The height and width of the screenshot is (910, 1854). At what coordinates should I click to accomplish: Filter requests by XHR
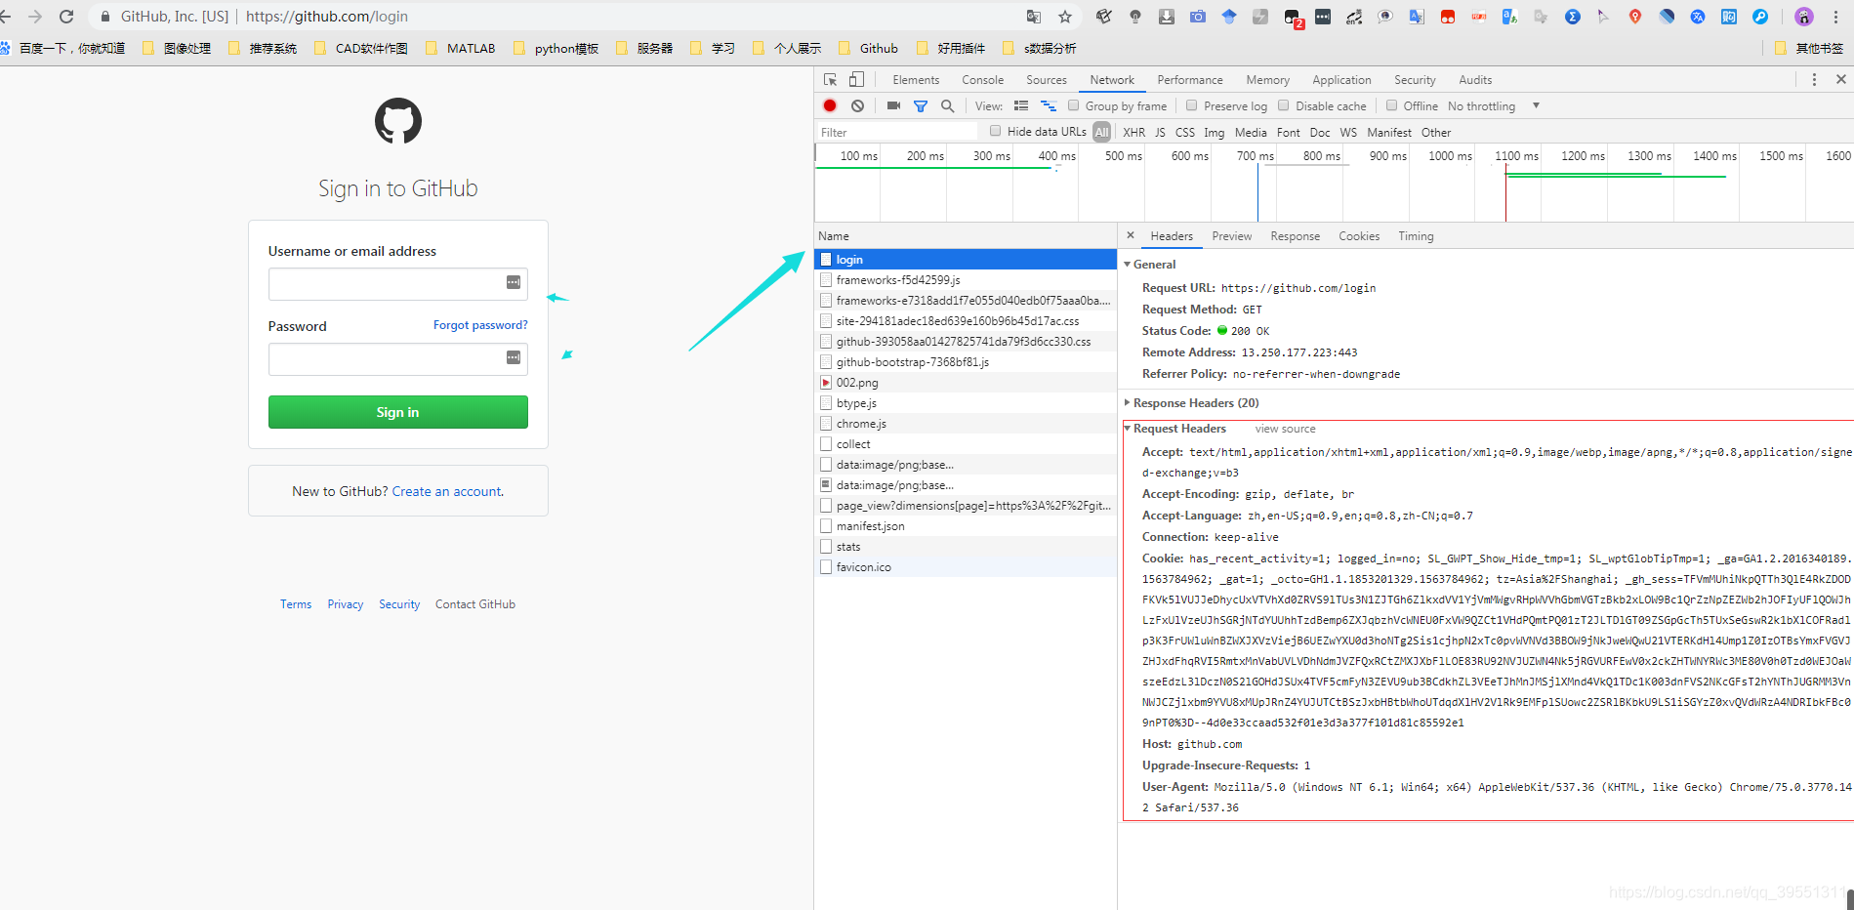tap(1133, 132)
